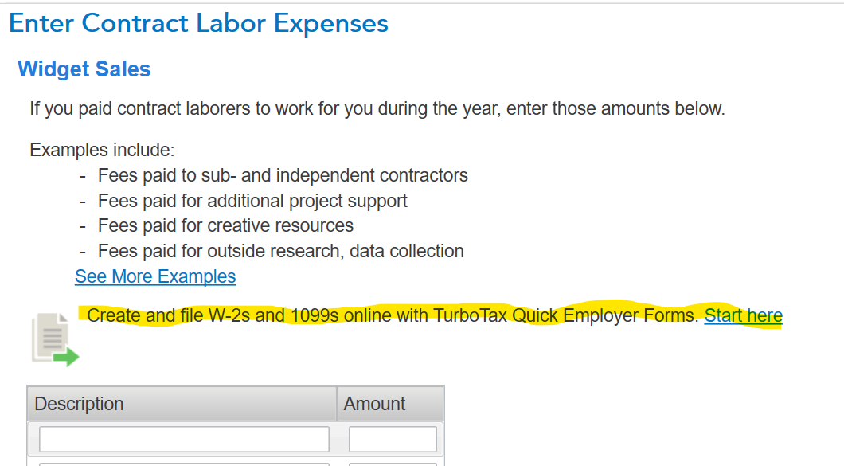Click the intro sentence about contract laborers
The height and width of the screenshot is (466, 844).
click(x=377, y=108)
